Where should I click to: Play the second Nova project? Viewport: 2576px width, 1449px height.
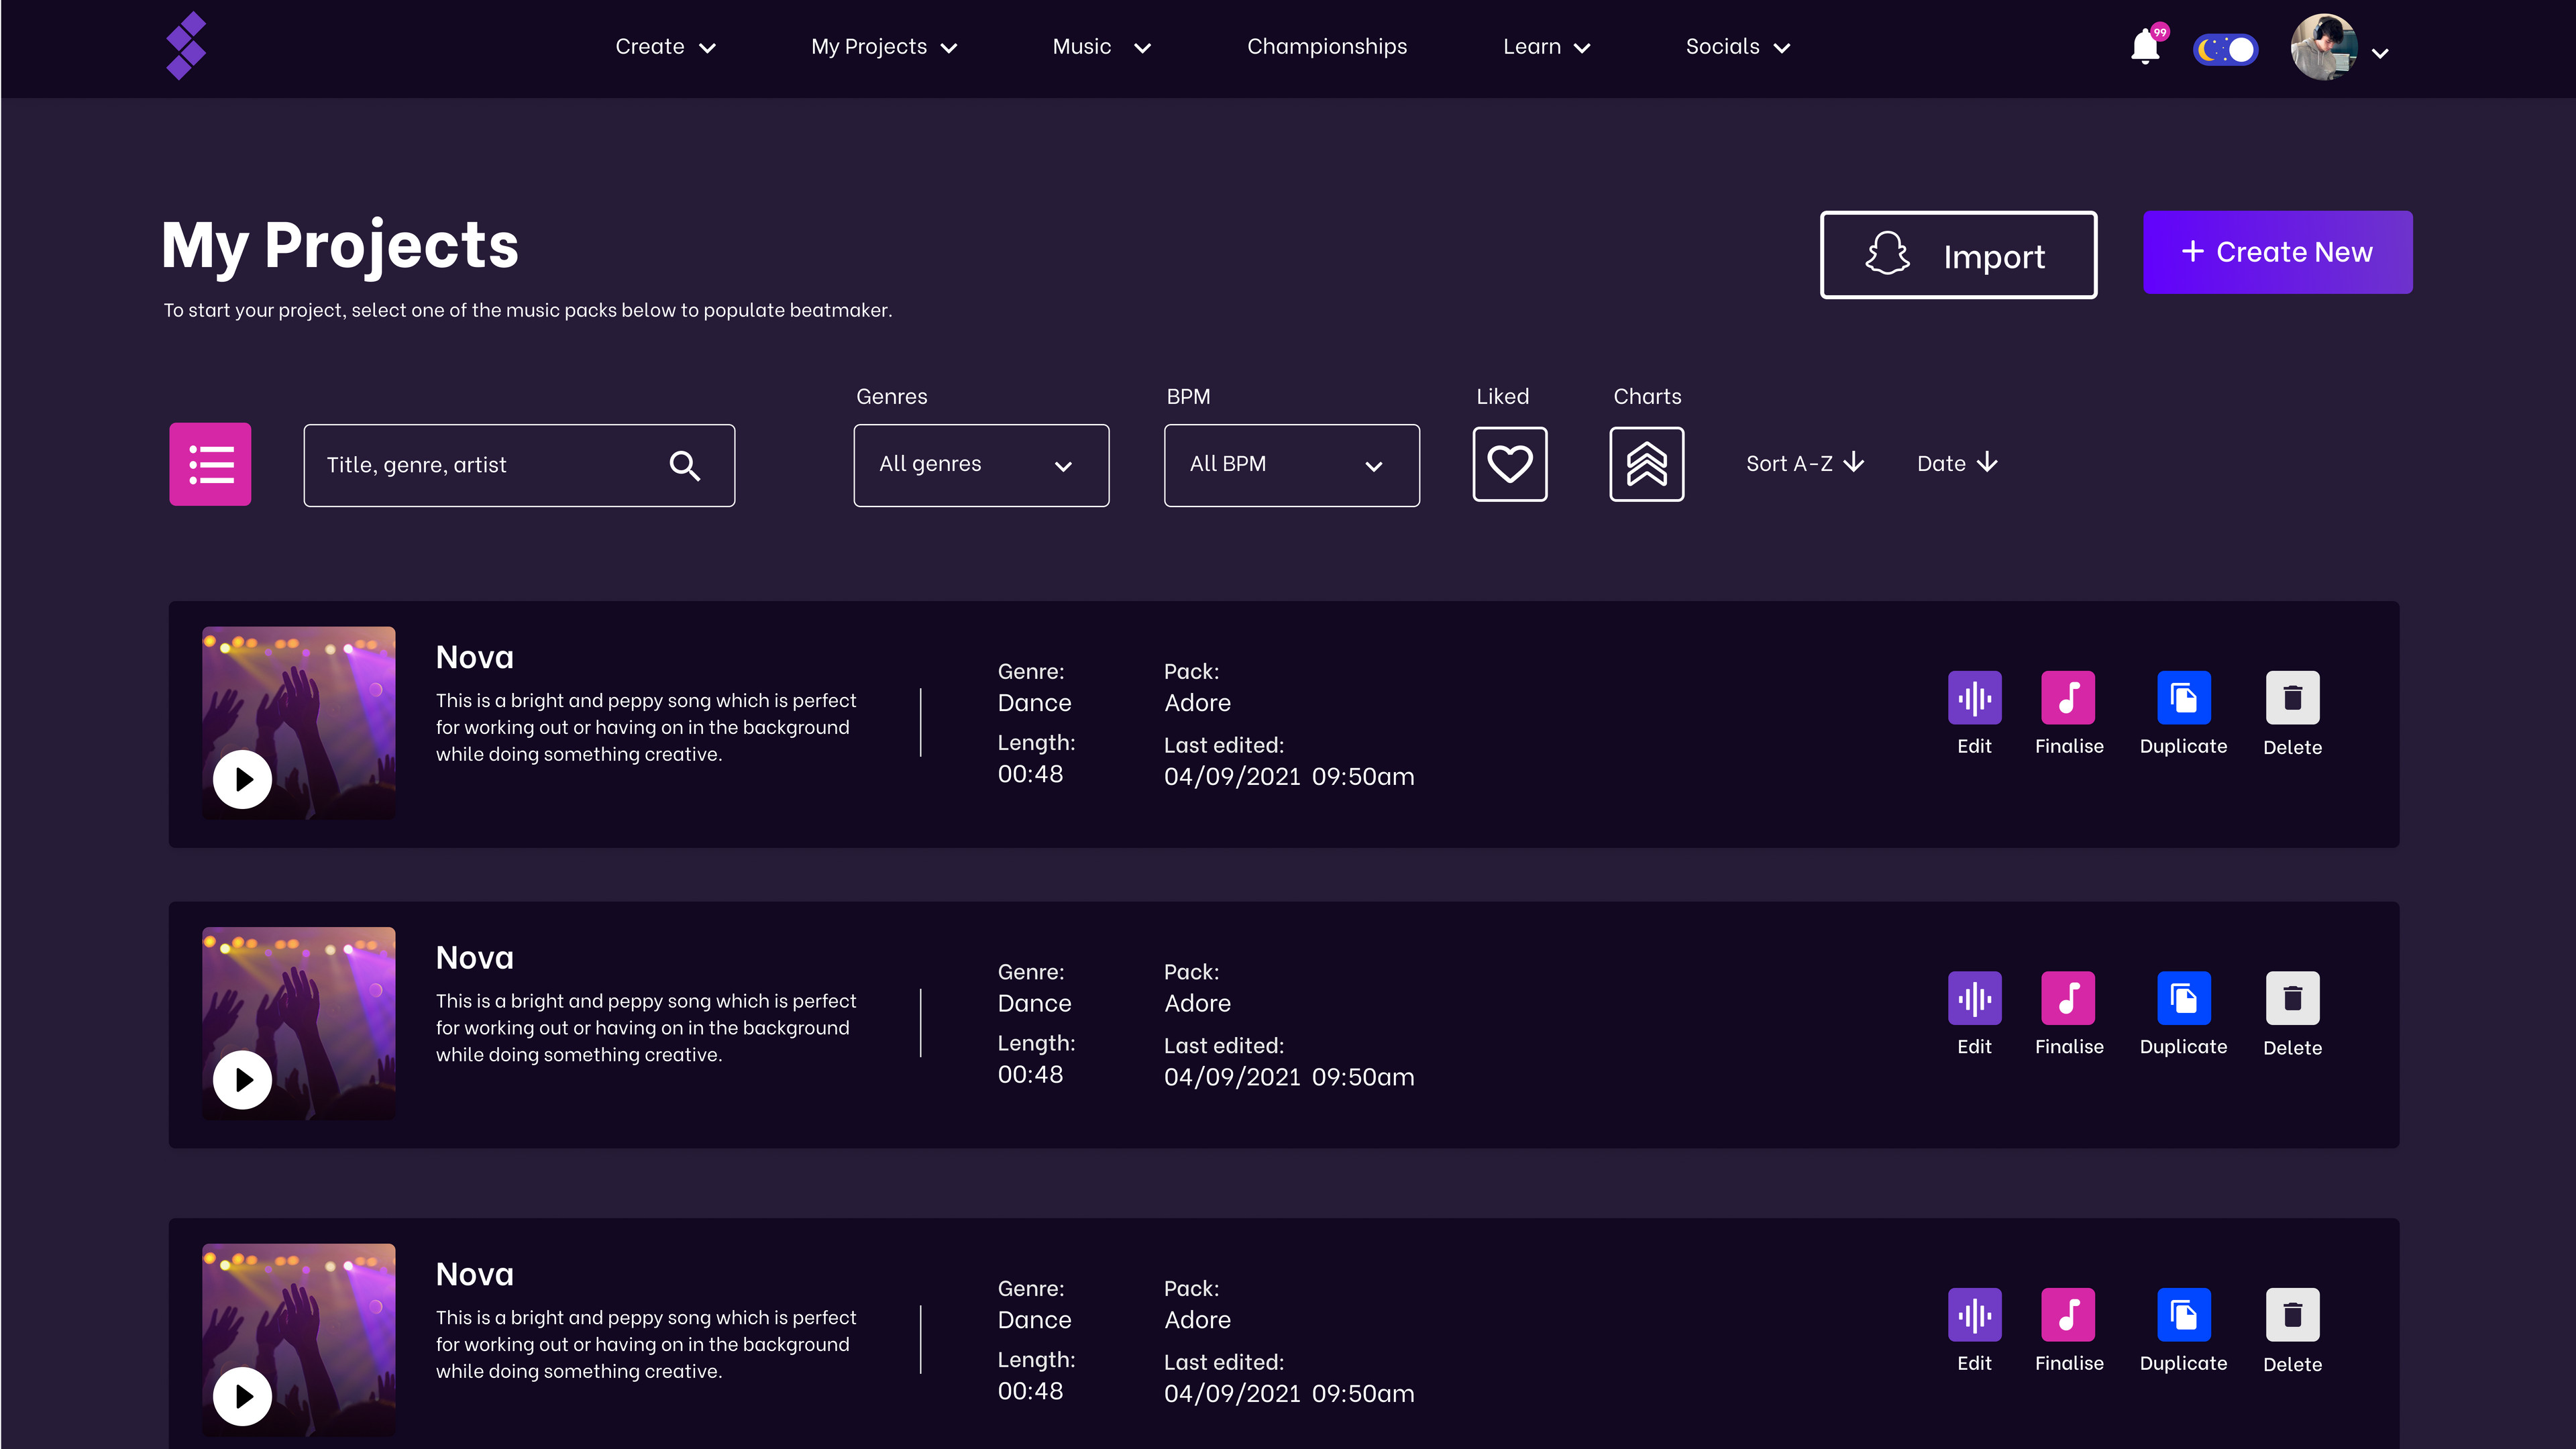click(x=242, y=1080)
